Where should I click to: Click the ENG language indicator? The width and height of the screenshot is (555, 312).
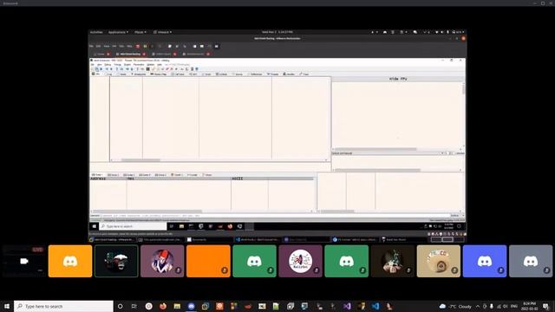coord(514,306)
